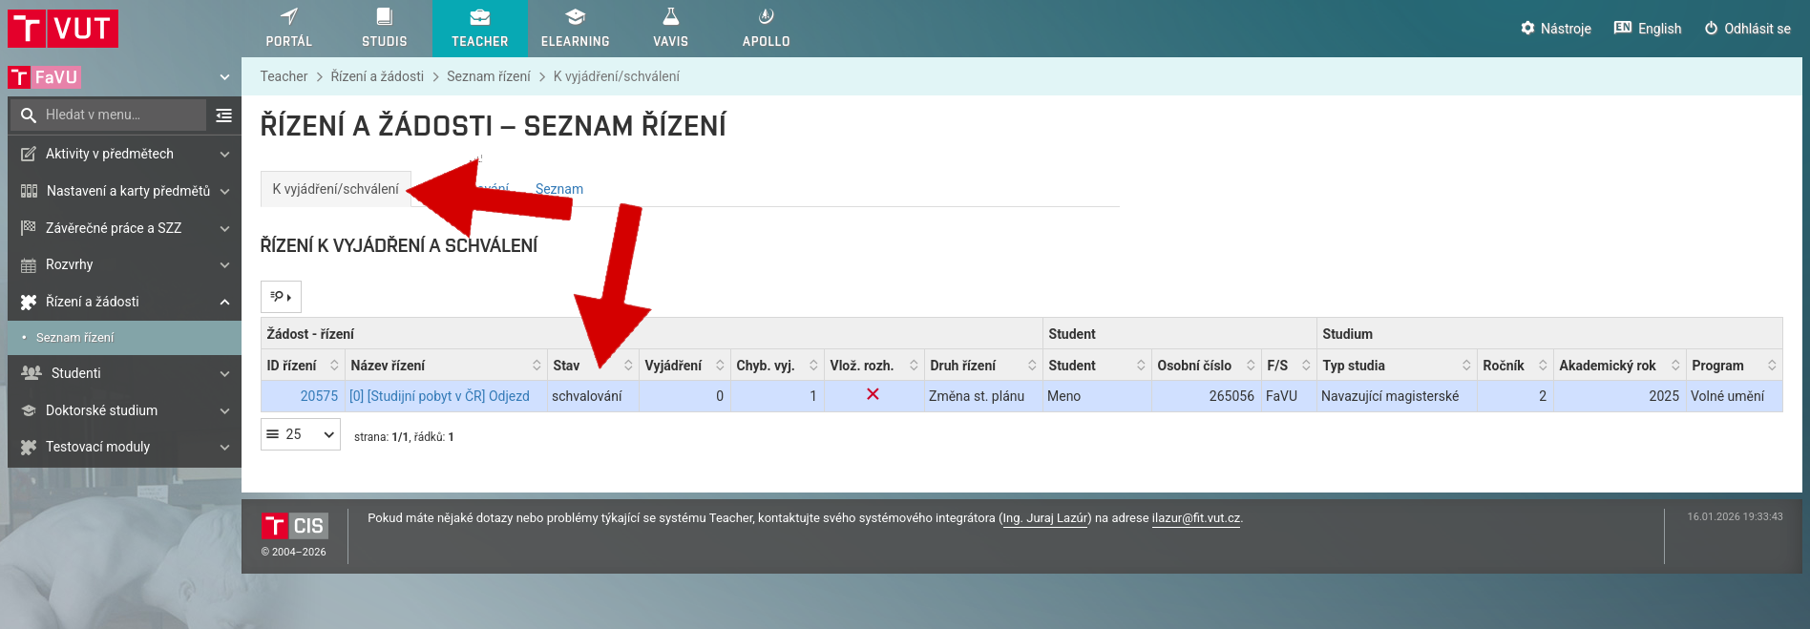Expand Testovací moduly menu
The image size is (1810, 629).
(124, 447)
